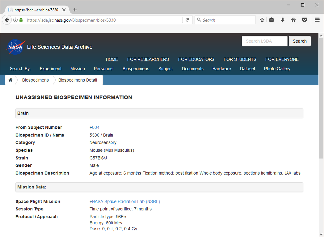Click the browser home icon

click(293, 20)
